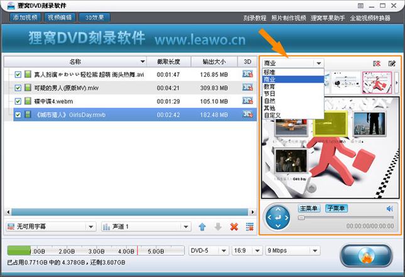Click the app logo in title bar
This screenshot has width=405, height=277.
(11, 6)
